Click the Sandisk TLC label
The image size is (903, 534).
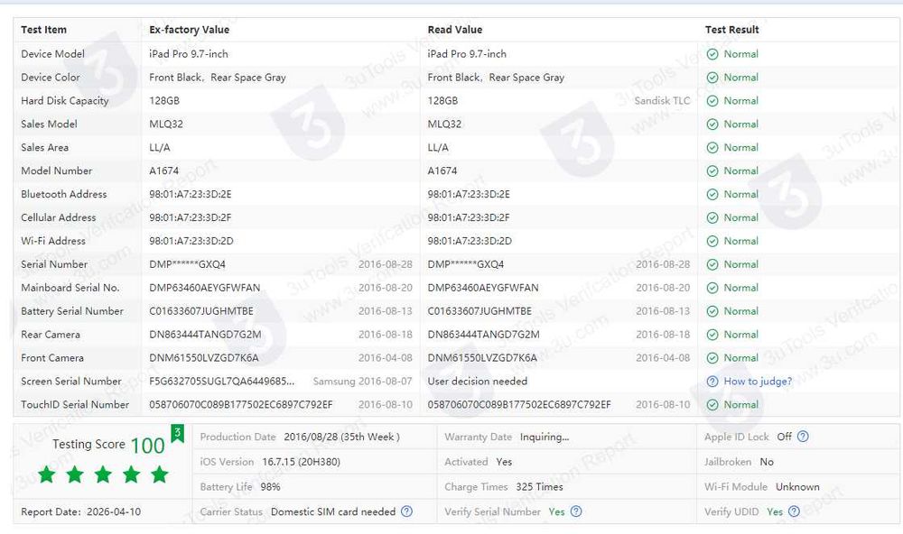pos(662,101)
